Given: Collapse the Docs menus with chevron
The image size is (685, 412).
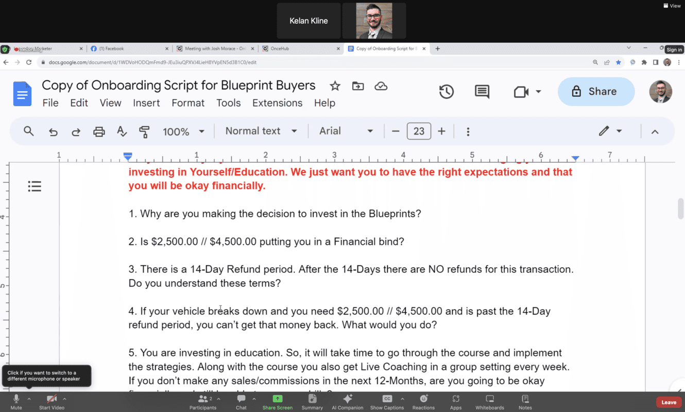Looking at the screenshot, I should 655,132.
